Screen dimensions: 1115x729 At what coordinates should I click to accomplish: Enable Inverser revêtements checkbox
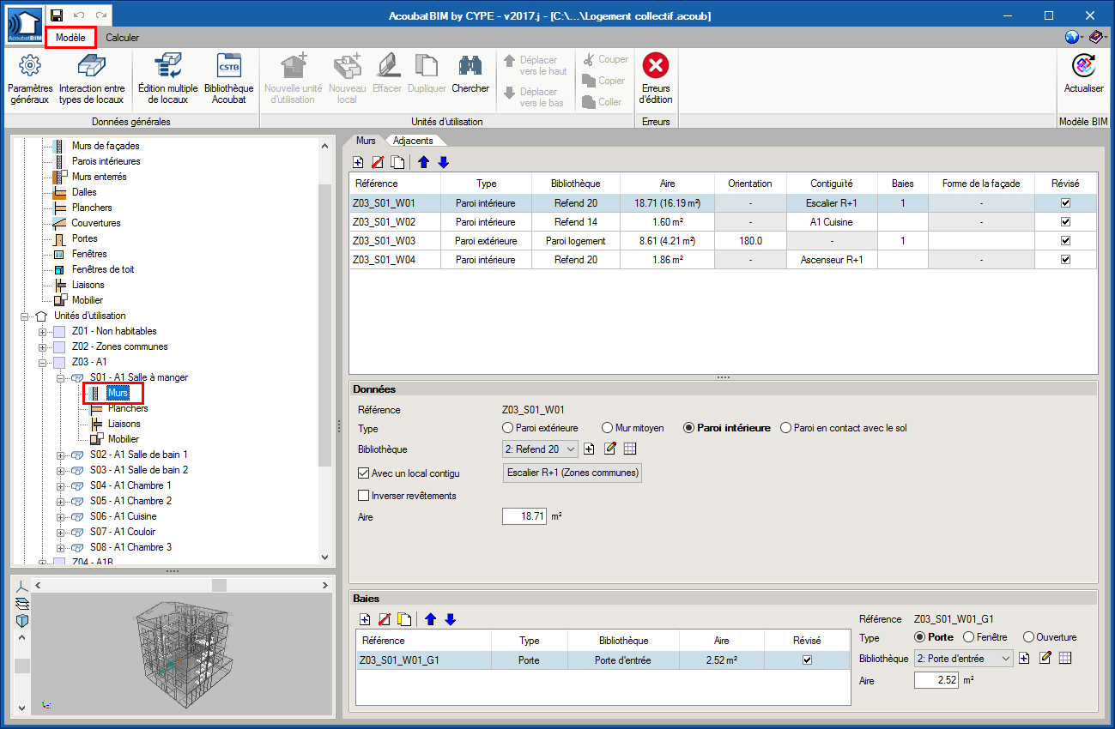364,496
